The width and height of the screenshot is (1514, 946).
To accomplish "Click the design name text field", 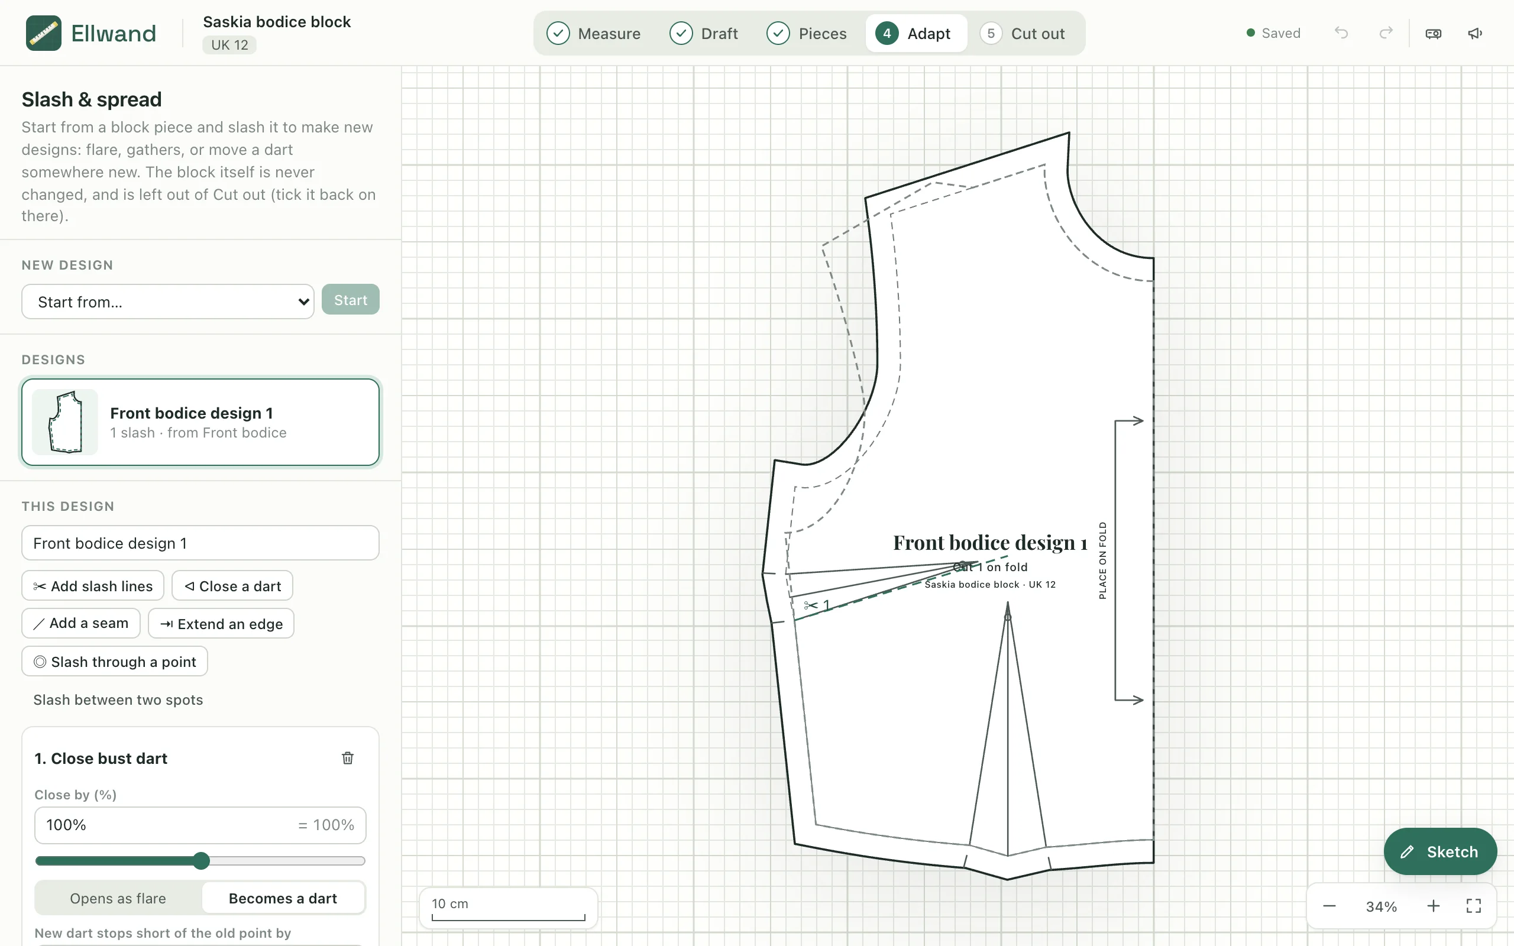I will pos(200,542).
